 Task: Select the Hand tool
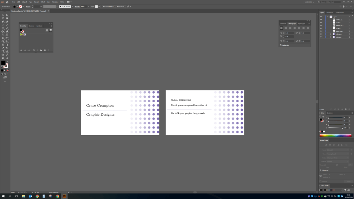(3, 58)
